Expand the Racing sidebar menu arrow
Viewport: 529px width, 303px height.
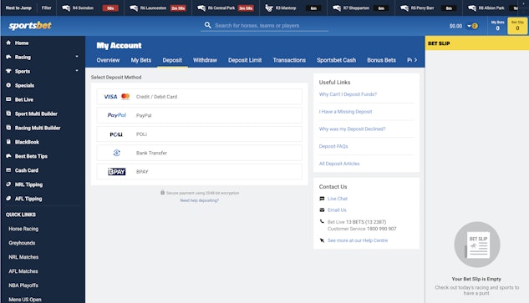click(x=77, y=57)
